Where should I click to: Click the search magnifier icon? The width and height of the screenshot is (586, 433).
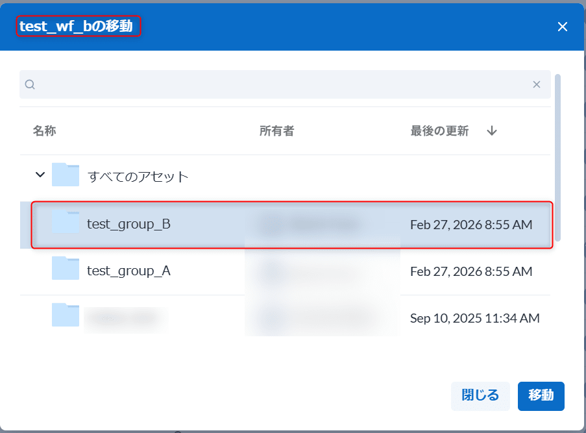point(30,84)
